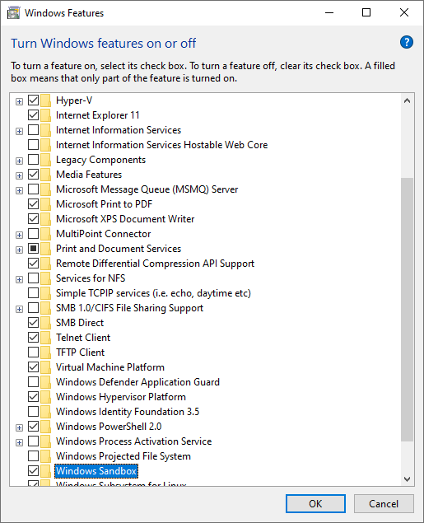Click the folder icon beside Media Features

(45, 175)
